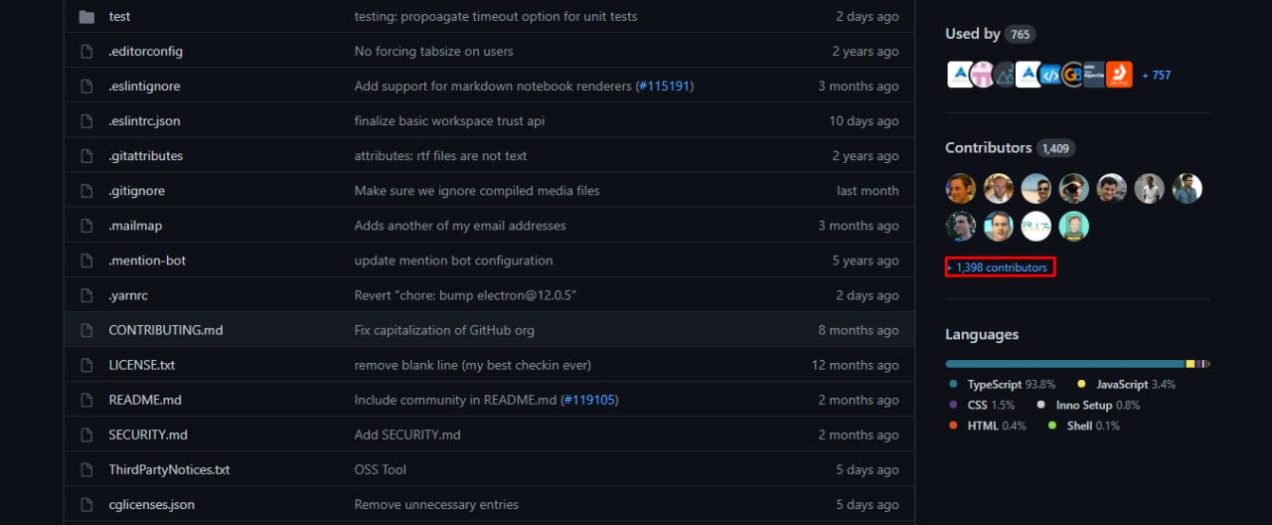The width and height of the screenshot is (1272, 525).
Task: Click the first Used by repository avatar
Action: 960,75
